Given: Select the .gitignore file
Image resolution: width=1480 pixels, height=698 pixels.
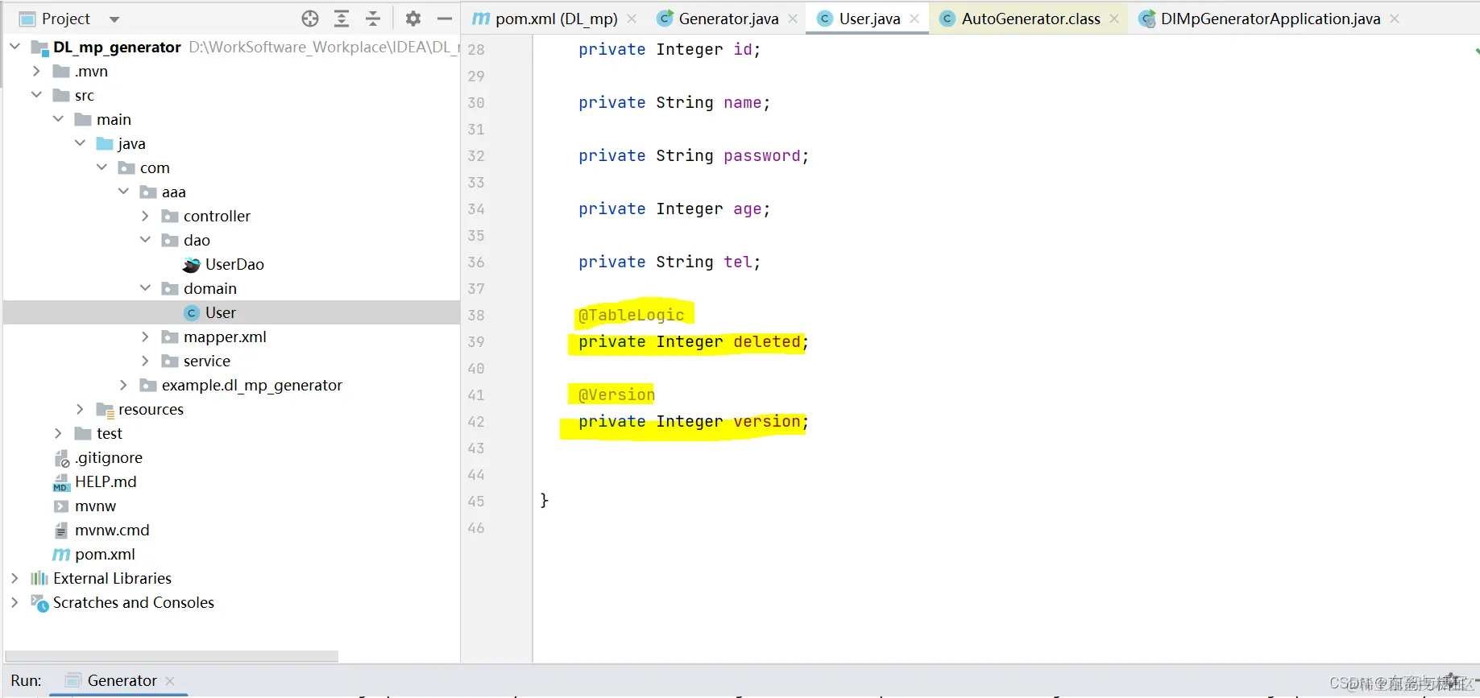Looking at the screenshot, I should point(109,457).
